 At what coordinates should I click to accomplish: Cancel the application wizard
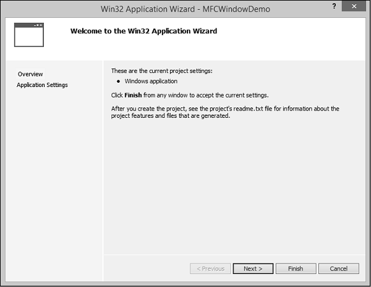pyautogui.click(x=338, y=268)
